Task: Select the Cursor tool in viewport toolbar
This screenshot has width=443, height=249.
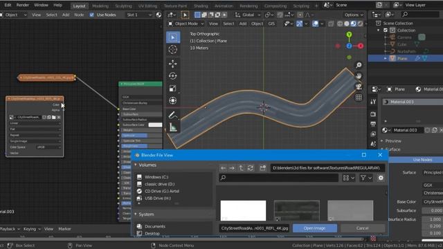Action: coord(173,49)
